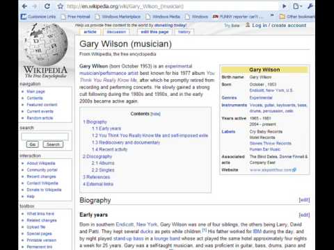Open Free Hotmail bookmark
The width and height of the screenshot is (334, 250).
(76, 17)
